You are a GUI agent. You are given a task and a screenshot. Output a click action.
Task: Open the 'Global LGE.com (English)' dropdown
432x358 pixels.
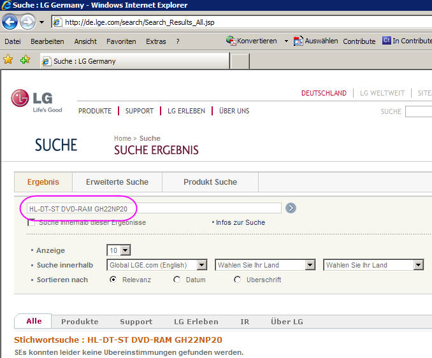[x=157, y=265]
